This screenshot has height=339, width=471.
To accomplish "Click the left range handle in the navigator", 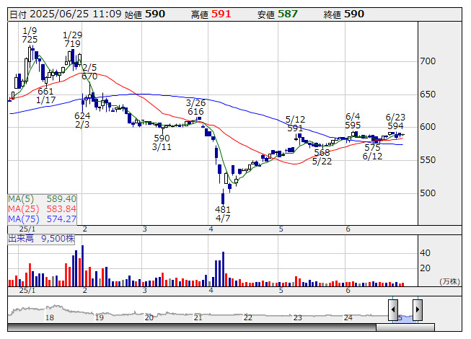I will pyautogui.click(x=393, y=309).
